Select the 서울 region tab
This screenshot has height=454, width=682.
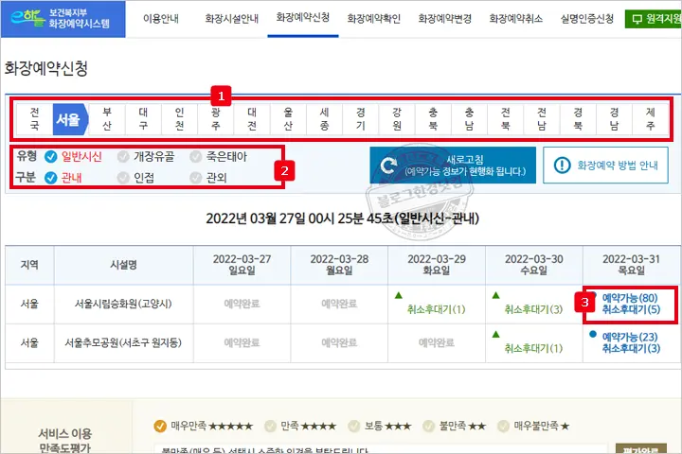coord(69,119)
